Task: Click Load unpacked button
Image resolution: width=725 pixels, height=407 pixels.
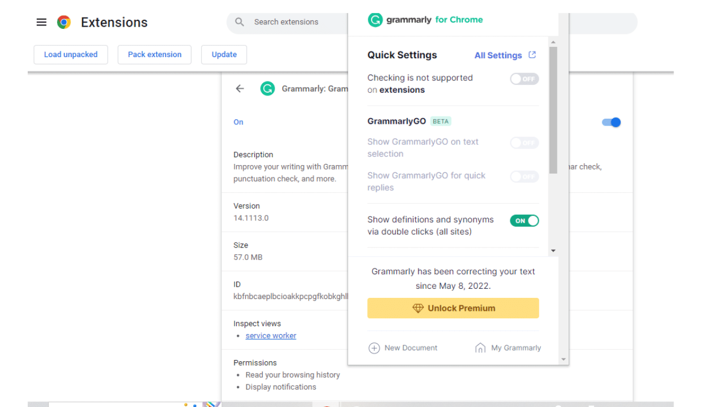Action: tap(71, 54)
